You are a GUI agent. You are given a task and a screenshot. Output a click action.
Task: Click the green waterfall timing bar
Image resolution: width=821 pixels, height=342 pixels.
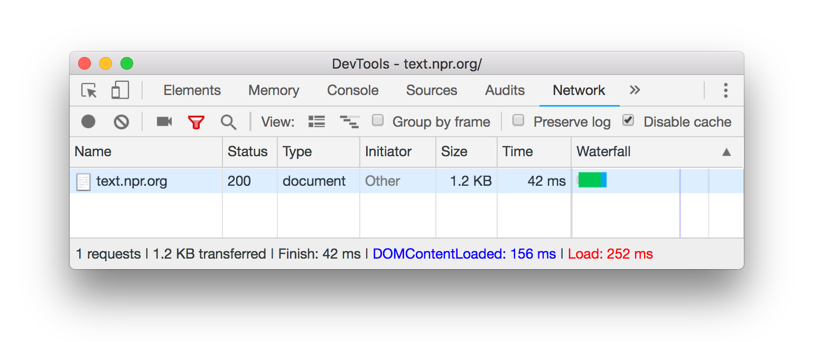click(x=590, y=180)
